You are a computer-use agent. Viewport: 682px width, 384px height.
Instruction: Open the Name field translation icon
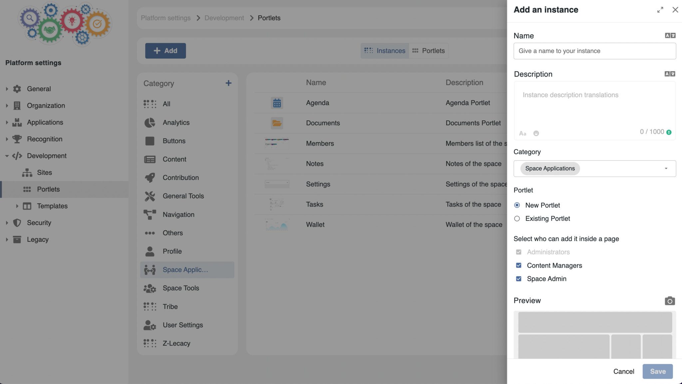tap(670, 35)
